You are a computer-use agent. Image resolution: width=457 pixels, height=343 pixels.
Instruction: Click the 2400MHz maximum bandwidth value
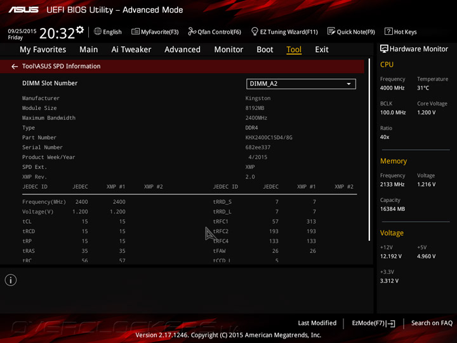[256, 118]
